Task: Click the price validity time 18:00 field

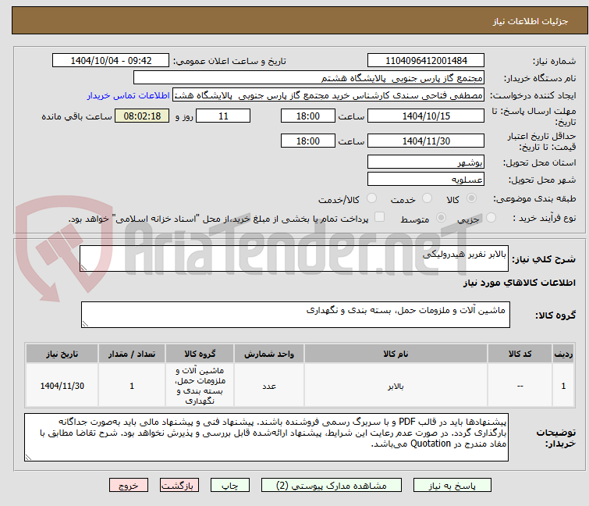Action: pos(307,141)
